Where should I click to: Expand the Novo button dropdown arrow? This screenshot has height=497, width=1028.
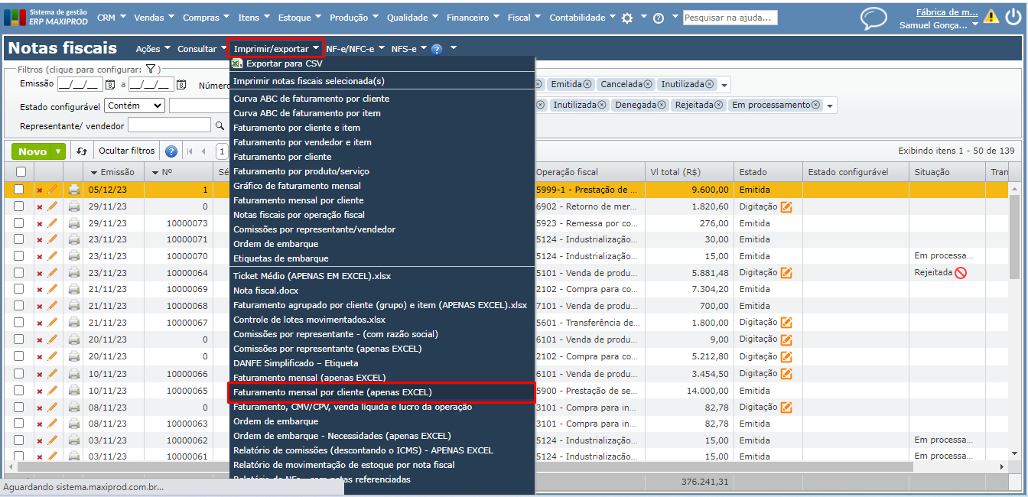coord(58,151)
